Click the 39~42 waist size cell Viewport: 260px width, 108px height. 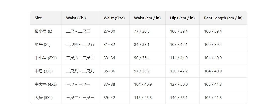(109, 98)
